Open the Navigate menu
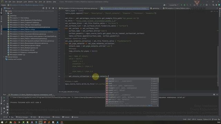Screen dimensions: 221x124 (19, 2)
